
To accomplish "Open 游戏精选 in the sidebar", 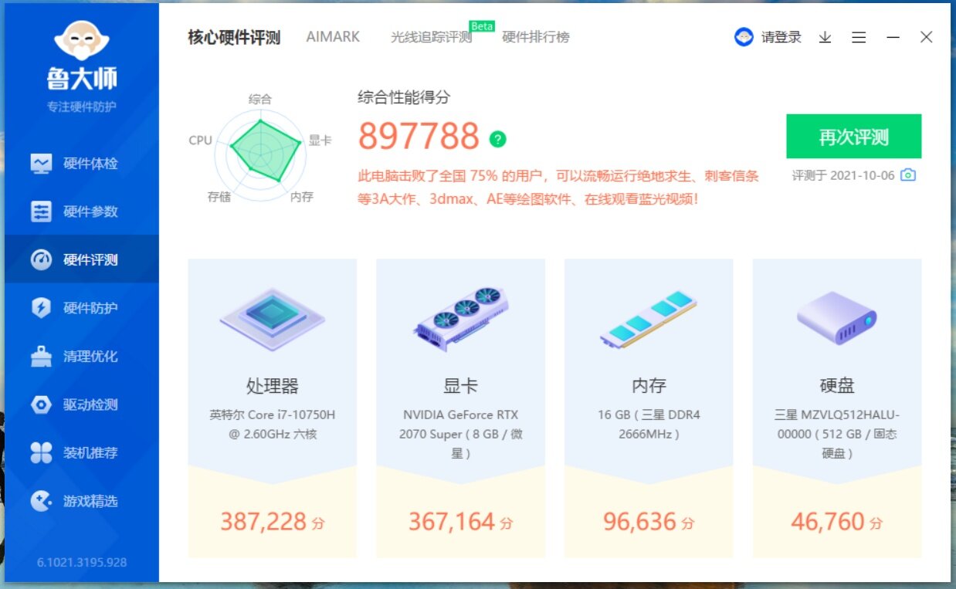I will pos(81,501).
